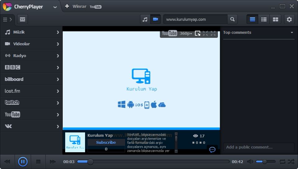Viewport: 298px width, 169px height.
Task: Stop playback with the square button
Action: 38,162
